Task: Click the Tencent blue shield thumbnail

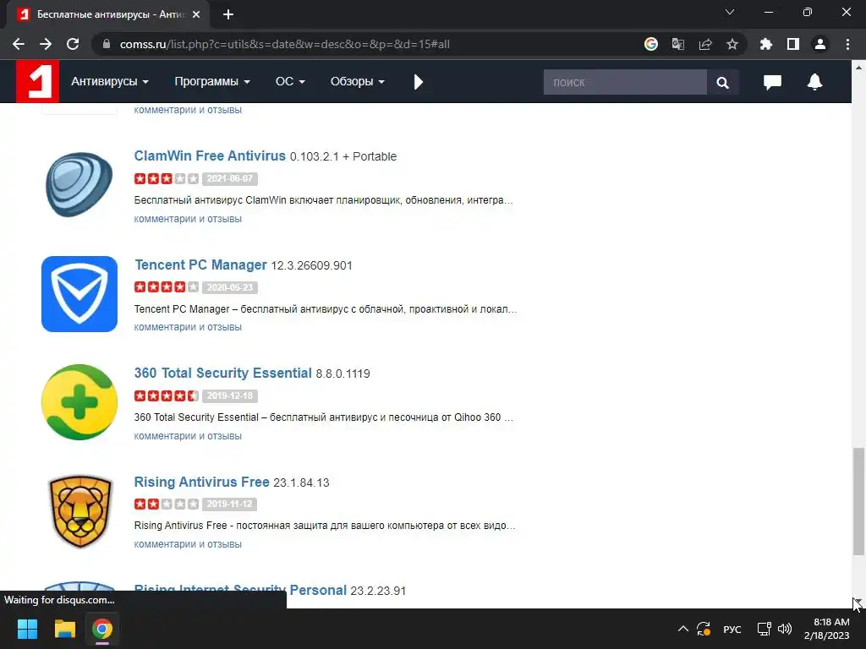Action: tap(79, 294)
